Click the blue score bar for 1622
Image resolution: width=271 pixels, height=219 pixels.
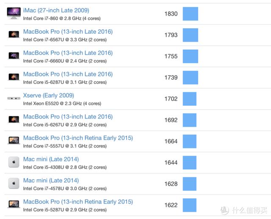coord(190,205)
